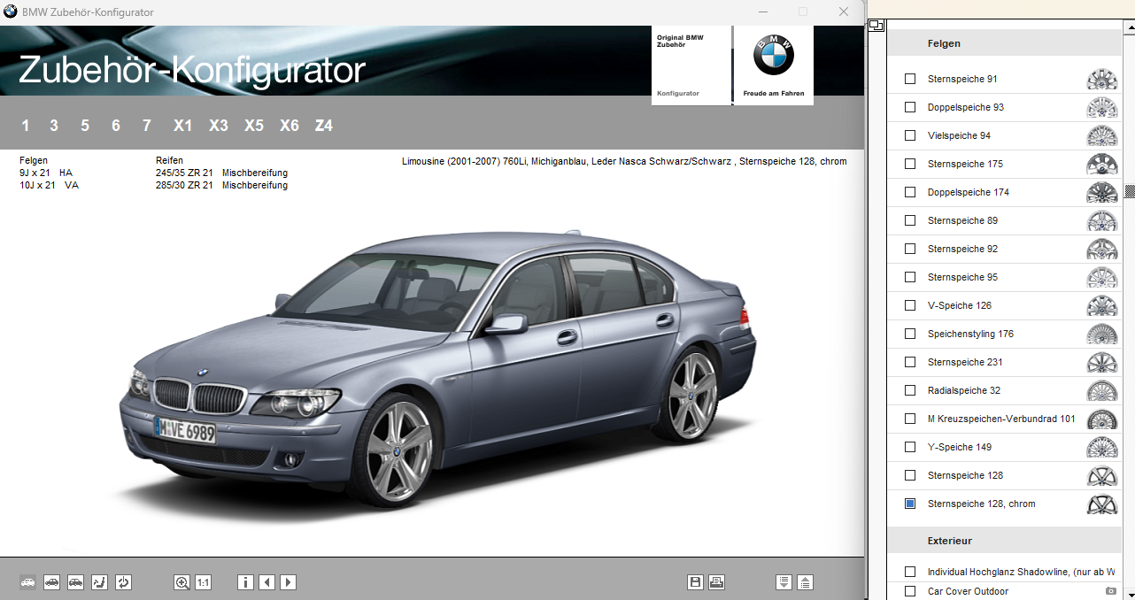
Task: Click the print icon
Action: [717, 582]
